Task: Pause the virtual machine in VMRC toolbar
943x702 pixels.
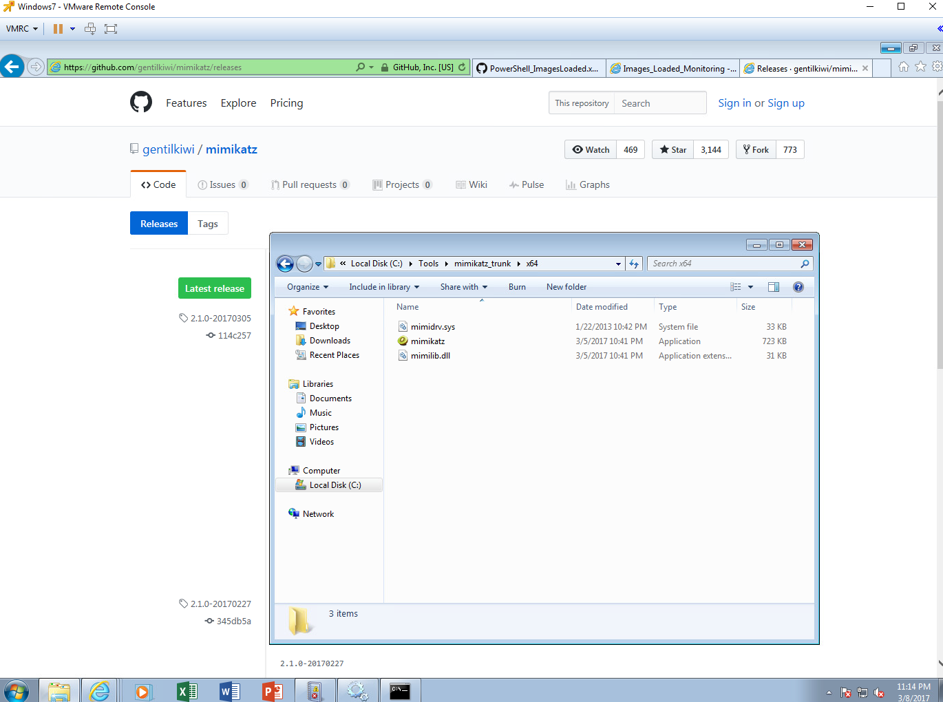Action: [58, 29]
